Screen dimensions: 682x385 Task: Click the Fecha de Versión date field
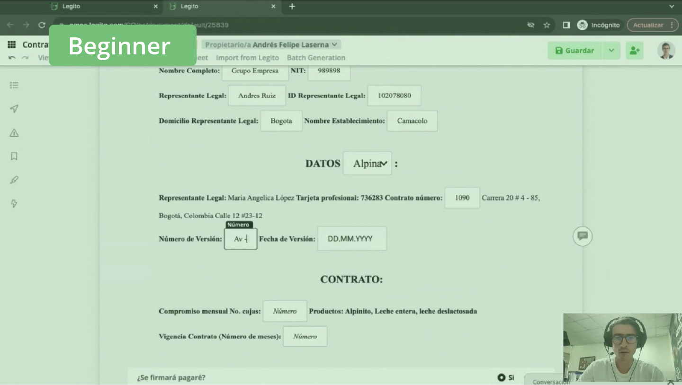tap(352, 238)
